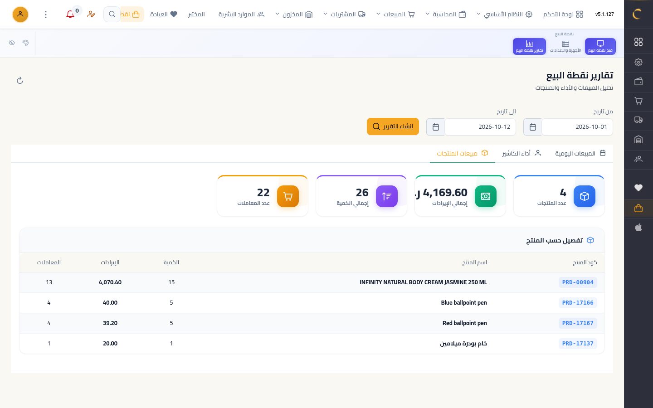
Task: Click product code PRD-17166
Action: [x=578, y=303]
